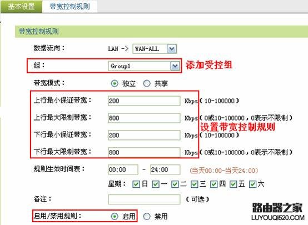Viewport: 308px width, 225px height.
Task: Select 禁用 to disable the rule
Action: pos(147,216)
